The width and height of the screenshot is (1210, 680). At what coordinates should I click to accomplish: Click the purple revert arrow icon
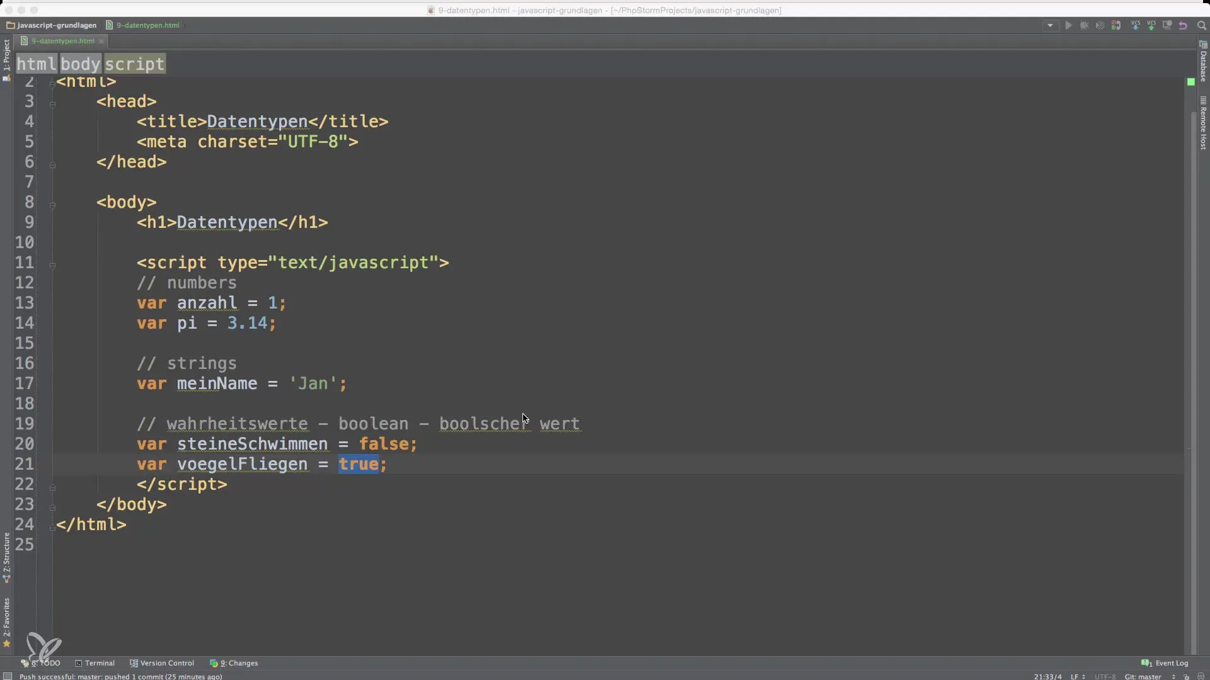point(1183,26)
